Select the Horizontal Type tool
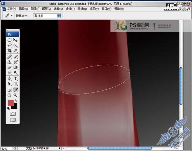The width and height of the screenshot is (192, 151). 16,79
